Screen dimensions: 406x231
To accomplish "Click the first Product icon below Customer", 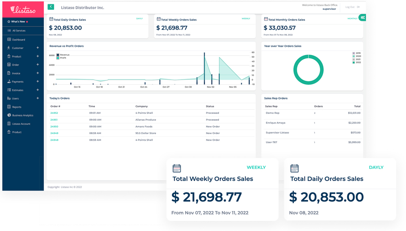I will tap(9, 56).
